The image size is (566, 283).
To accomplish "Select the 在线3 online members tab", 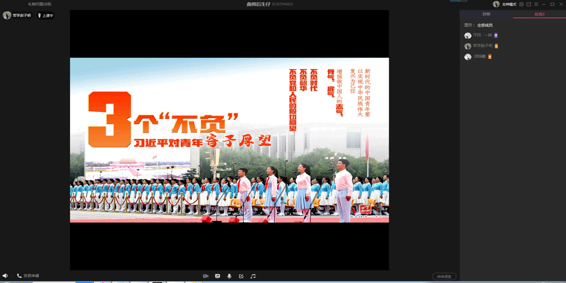I will tap(539, 14).
